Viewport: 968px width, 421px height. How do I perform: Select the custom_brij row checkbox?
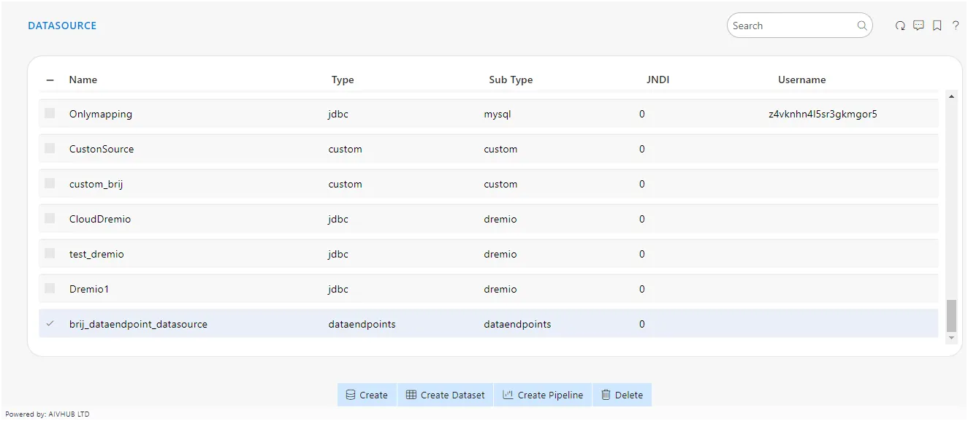(x=50, y=183)
